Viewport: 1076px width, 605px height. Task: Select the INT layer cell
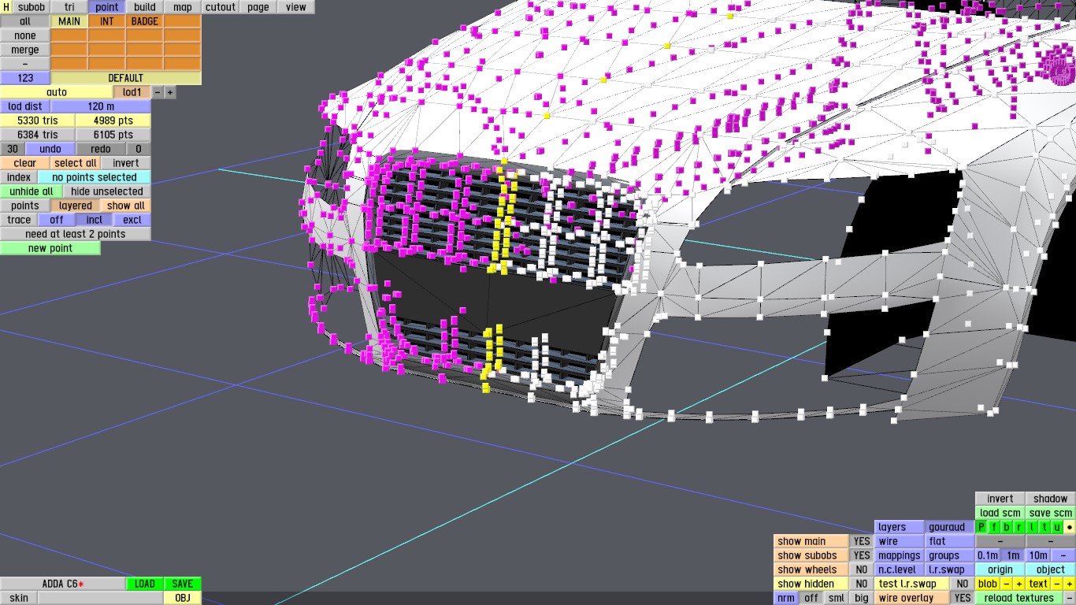pyautogui.click(x=107, y=21)
